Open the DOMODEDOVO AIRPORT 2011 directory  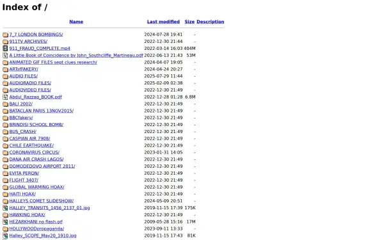click(x=42, y=166)
